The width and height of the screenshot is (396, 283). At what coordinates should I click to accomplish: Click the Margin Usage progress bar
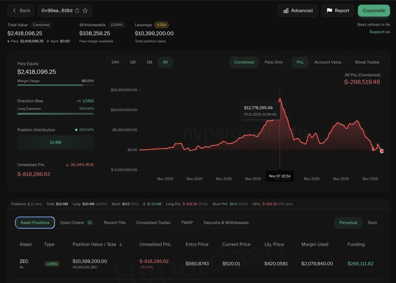tap(55, 85)
